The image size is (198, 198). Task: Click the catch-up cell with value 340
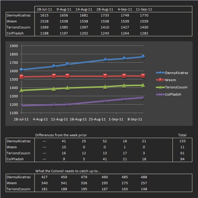click(44, 183)
